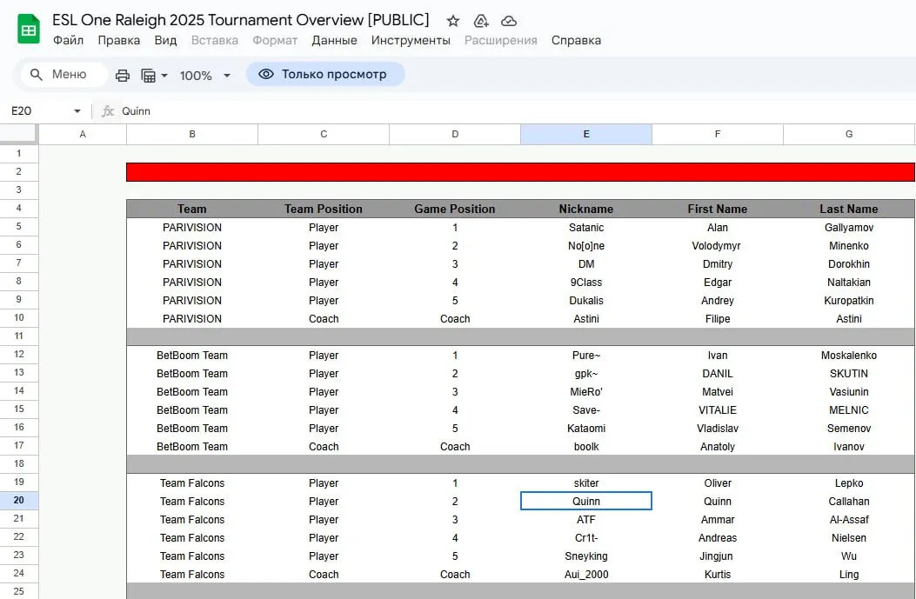The height and width of the screenshot is (599, 916).
Task: Select column E header
Action: [x=586, y=134]
